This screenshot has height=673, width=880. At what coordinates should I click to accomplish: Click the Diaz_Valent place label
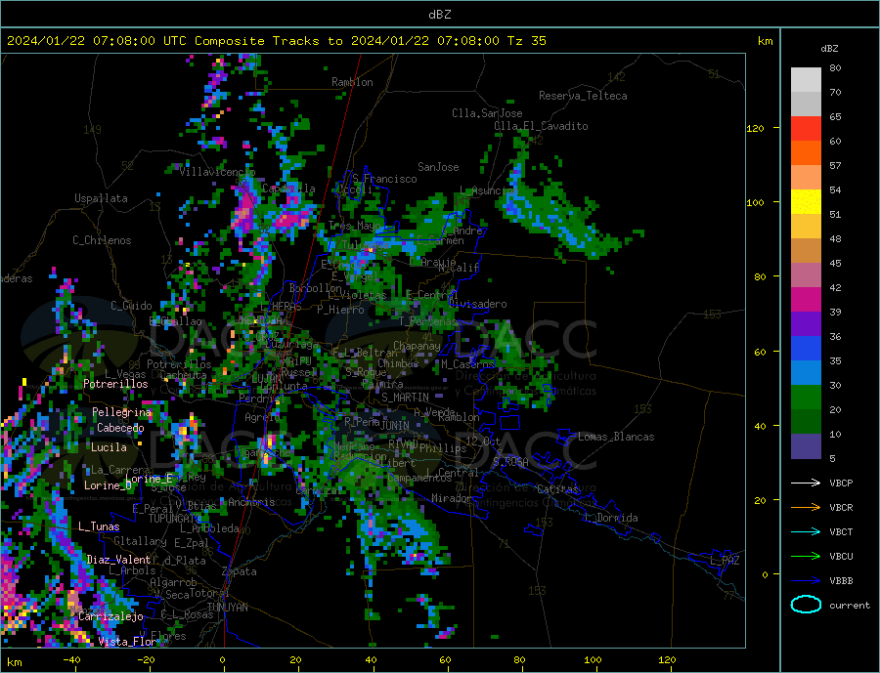[x=118, y=559]
